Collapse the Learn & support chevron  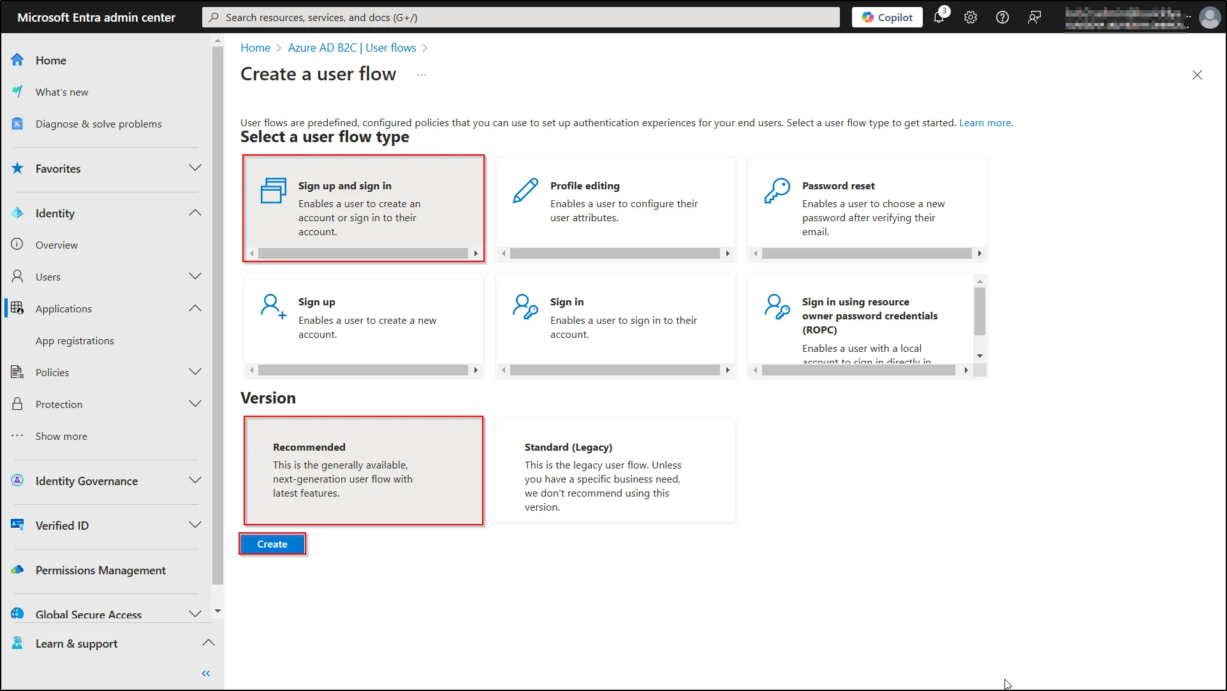point(209,643)
